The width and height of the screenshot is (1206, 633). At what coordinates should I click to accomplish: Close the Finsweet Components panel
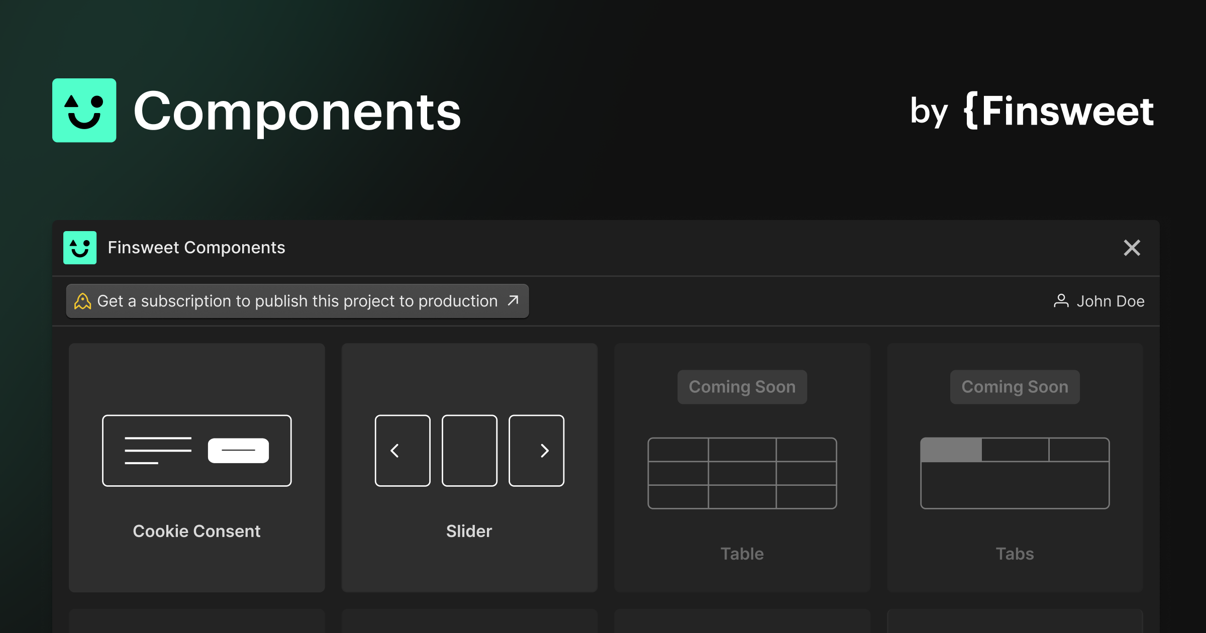pyautogui.click(x=1132, y=247)
